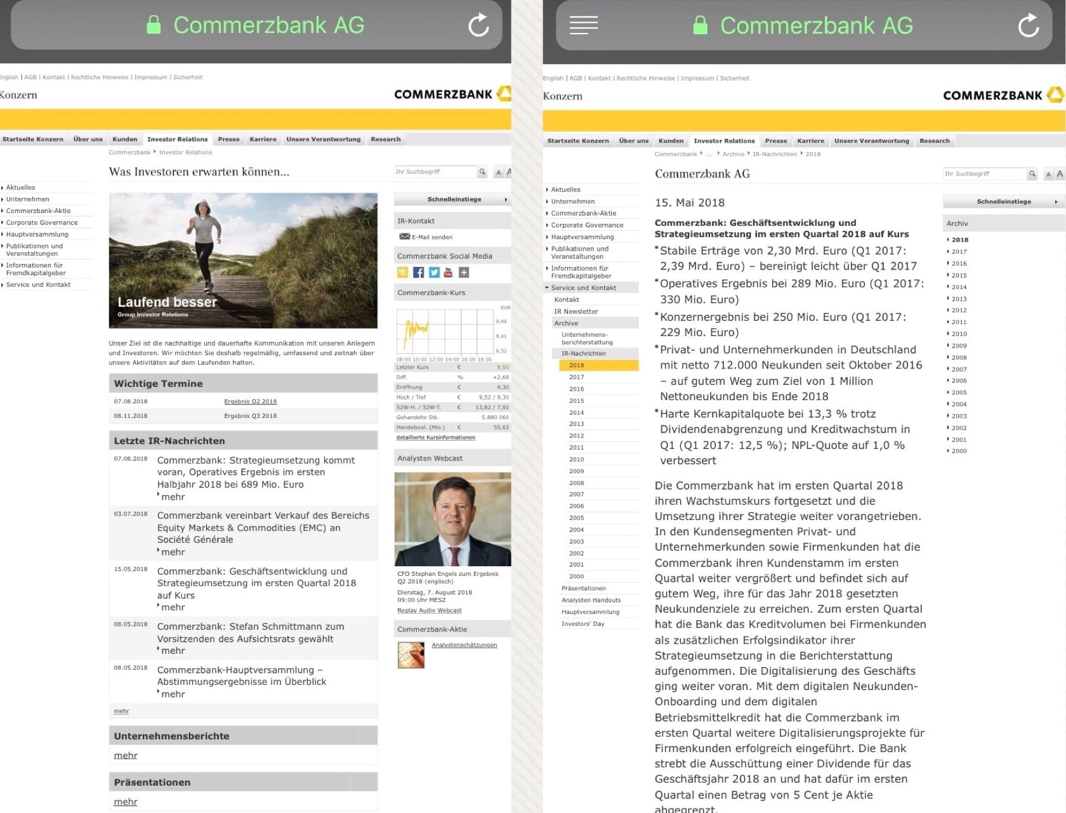Click the Laufend besser hero image

coord(243,261)
